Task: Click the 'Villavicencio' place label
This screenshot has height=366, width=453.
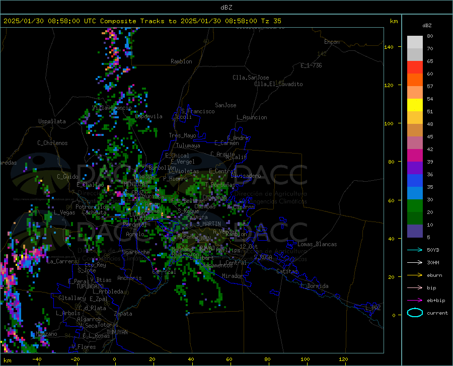Action: [x=112, y=108]
